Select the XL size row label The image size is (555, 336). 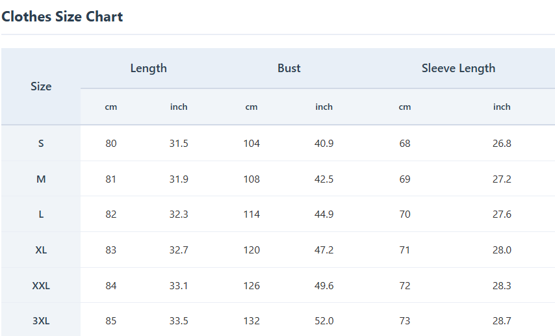41,250
